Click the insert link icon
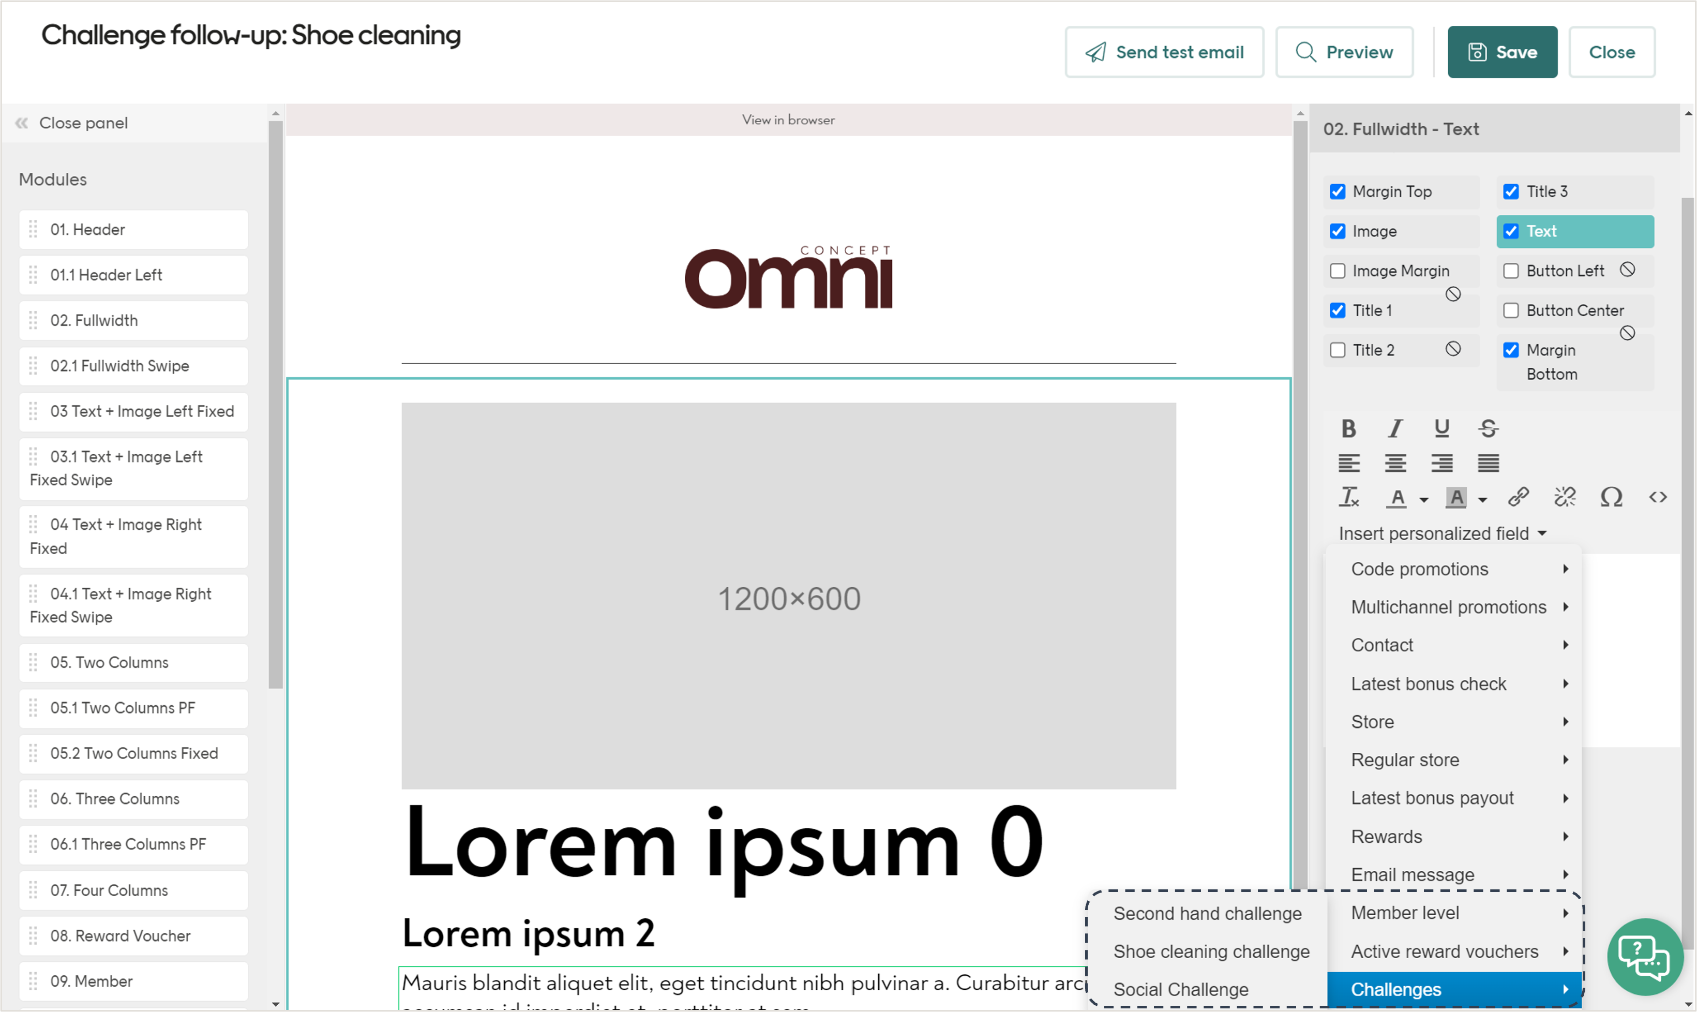This screenshot has height=1012, width=1697. pyautogui.click(x=1519, y=497)
